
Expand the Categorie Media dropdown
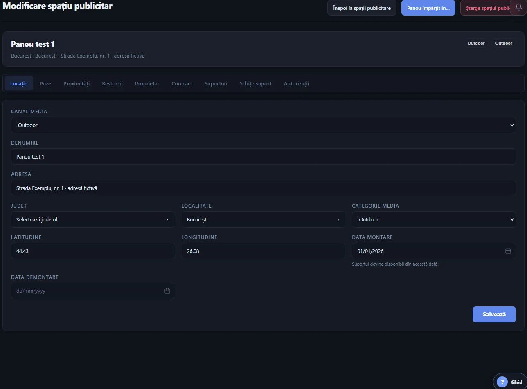[x=434, y=219]
